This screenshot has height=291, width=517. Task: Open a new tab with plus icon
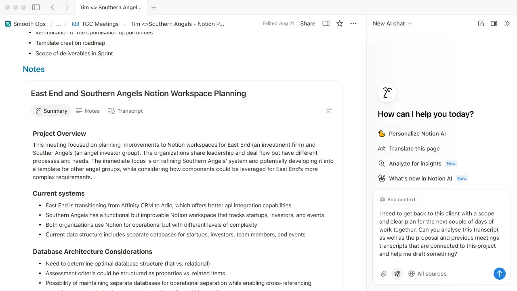(154, 7)
